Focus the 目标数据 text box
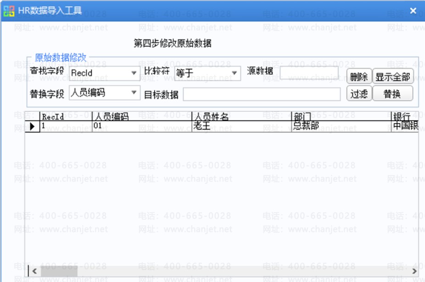The image size is (425, 282). [262, 94]
